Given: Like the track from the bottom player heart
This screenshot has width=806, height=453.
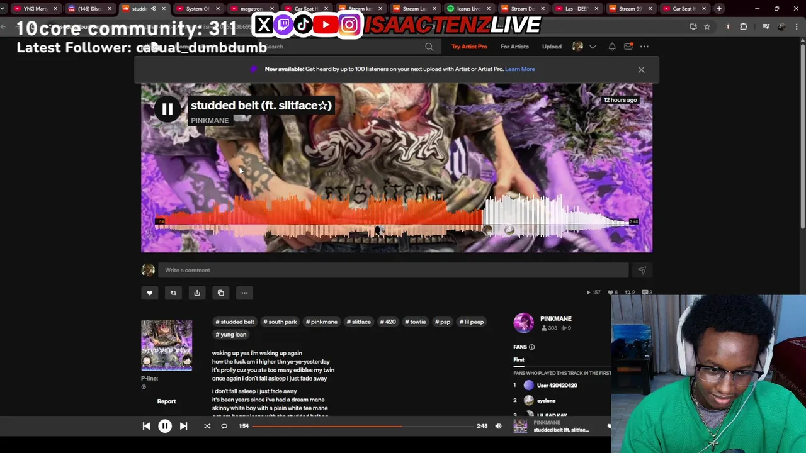Looking at the screenshot, I should pos(609,427).
